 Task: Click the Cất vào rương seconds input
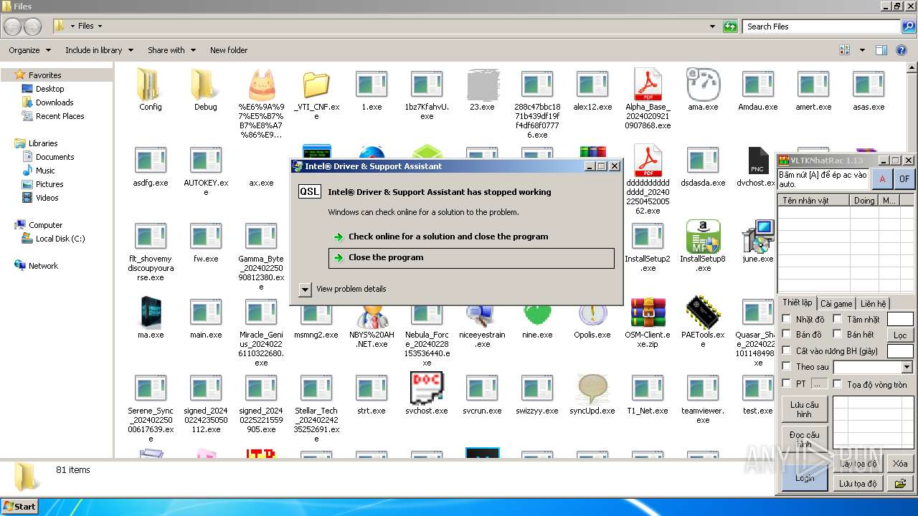pos(900,351)
